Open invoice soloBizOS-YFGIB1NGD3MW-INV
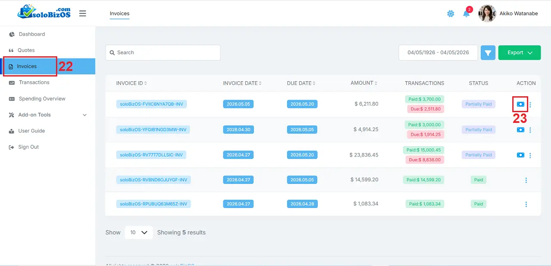551x266 pixels. click(x=153, y=129)
